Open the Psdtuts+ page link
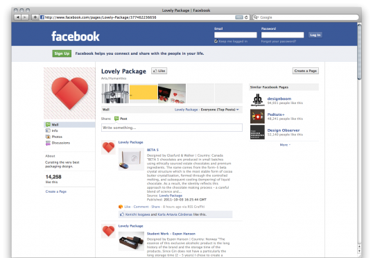This screenshot has height=258, width=373. 276,114
